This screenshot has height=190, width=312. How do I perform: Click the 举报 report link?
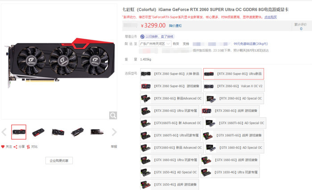pos(114,147)
